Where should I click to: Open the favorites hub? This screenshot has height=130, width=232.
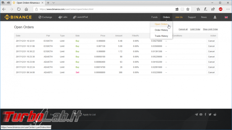point(198,9)
